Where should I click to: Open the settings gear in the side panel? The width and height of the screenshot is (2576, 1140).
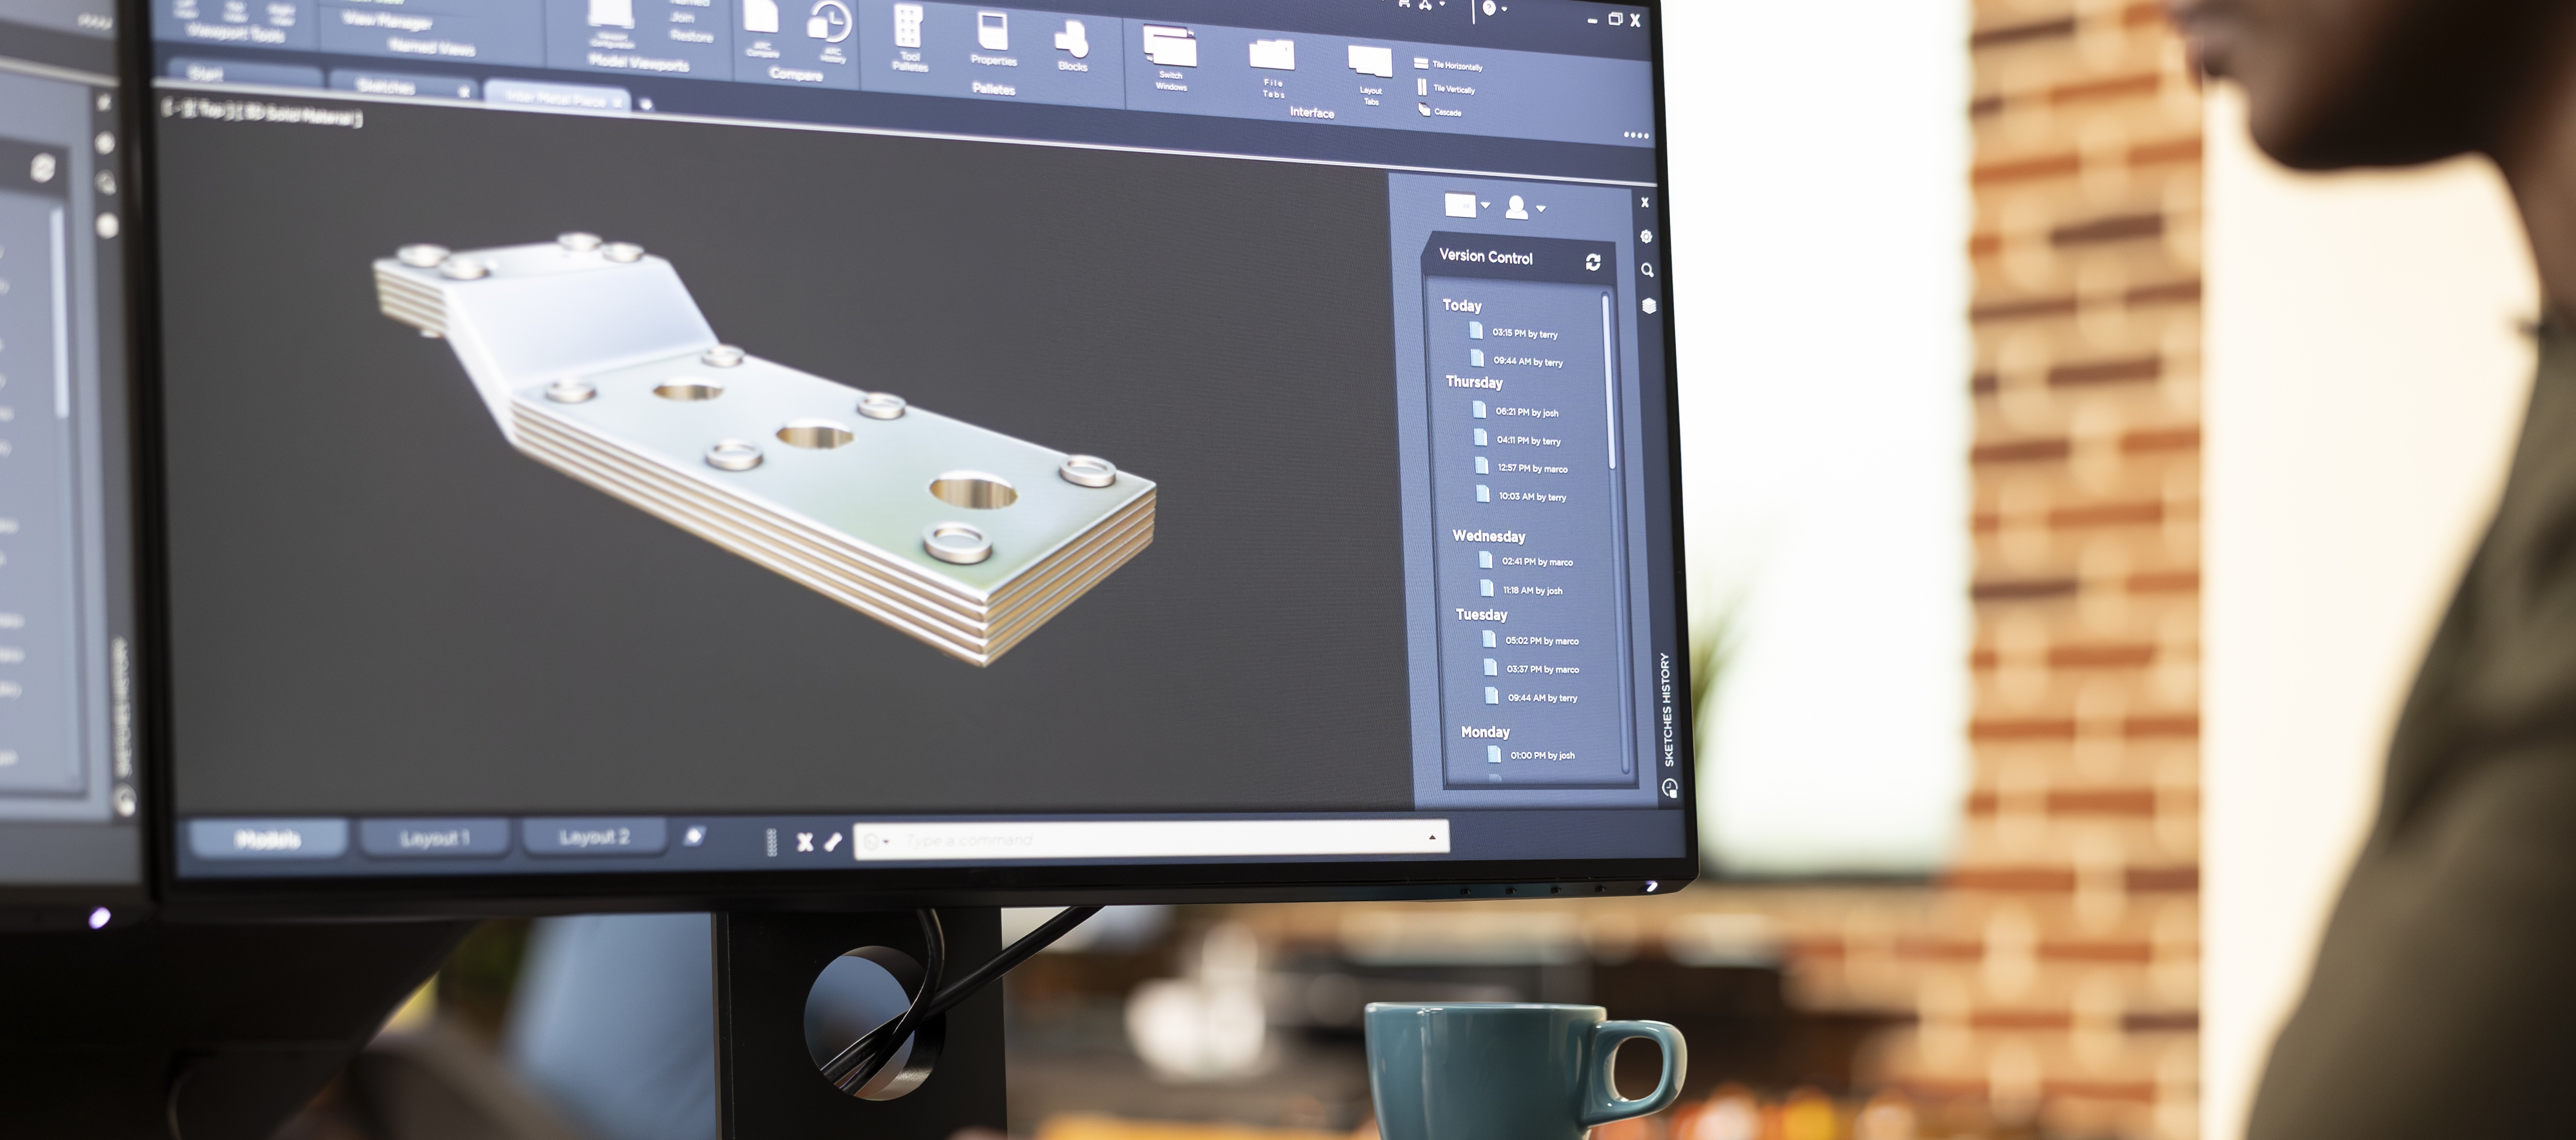point(1645,236)
